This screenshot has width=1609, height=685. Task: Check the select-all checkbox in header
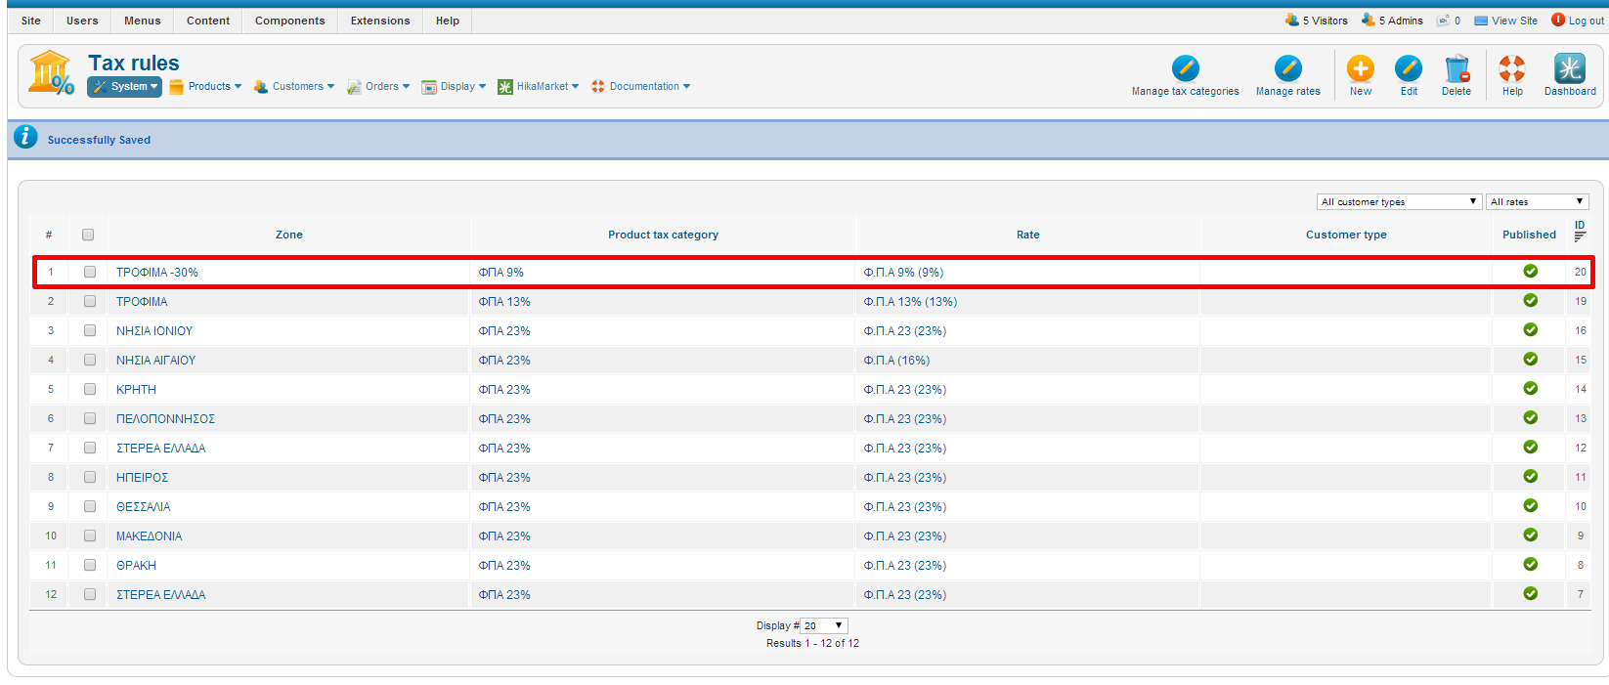tap(88, 235)
